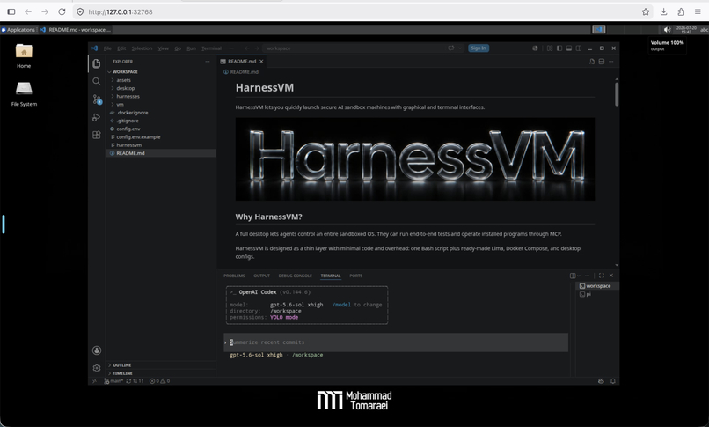
Task: Click the Sign In button
Action: 479,48
